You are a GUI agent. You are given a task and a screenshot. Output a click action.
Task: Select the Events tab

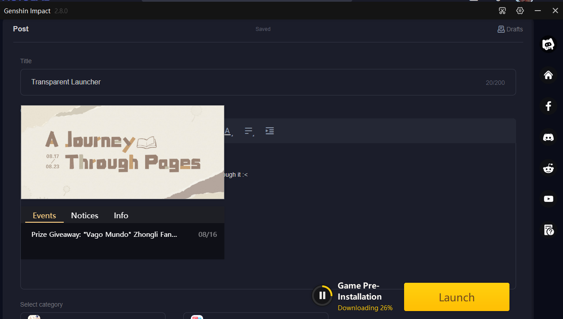[x=44, y=216]
